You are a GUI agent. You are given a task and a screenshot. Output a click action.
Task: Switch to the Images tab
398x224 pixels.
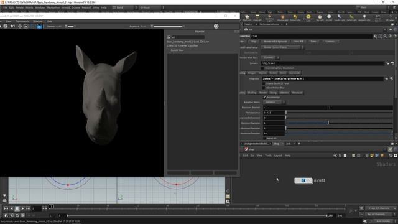pyautogui.click(x=251, y=73)
